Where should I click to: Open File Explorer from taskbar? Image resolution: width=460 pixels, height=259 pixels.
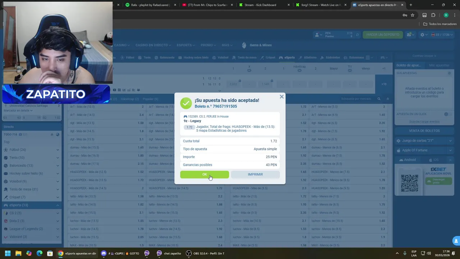coord(18,253)
